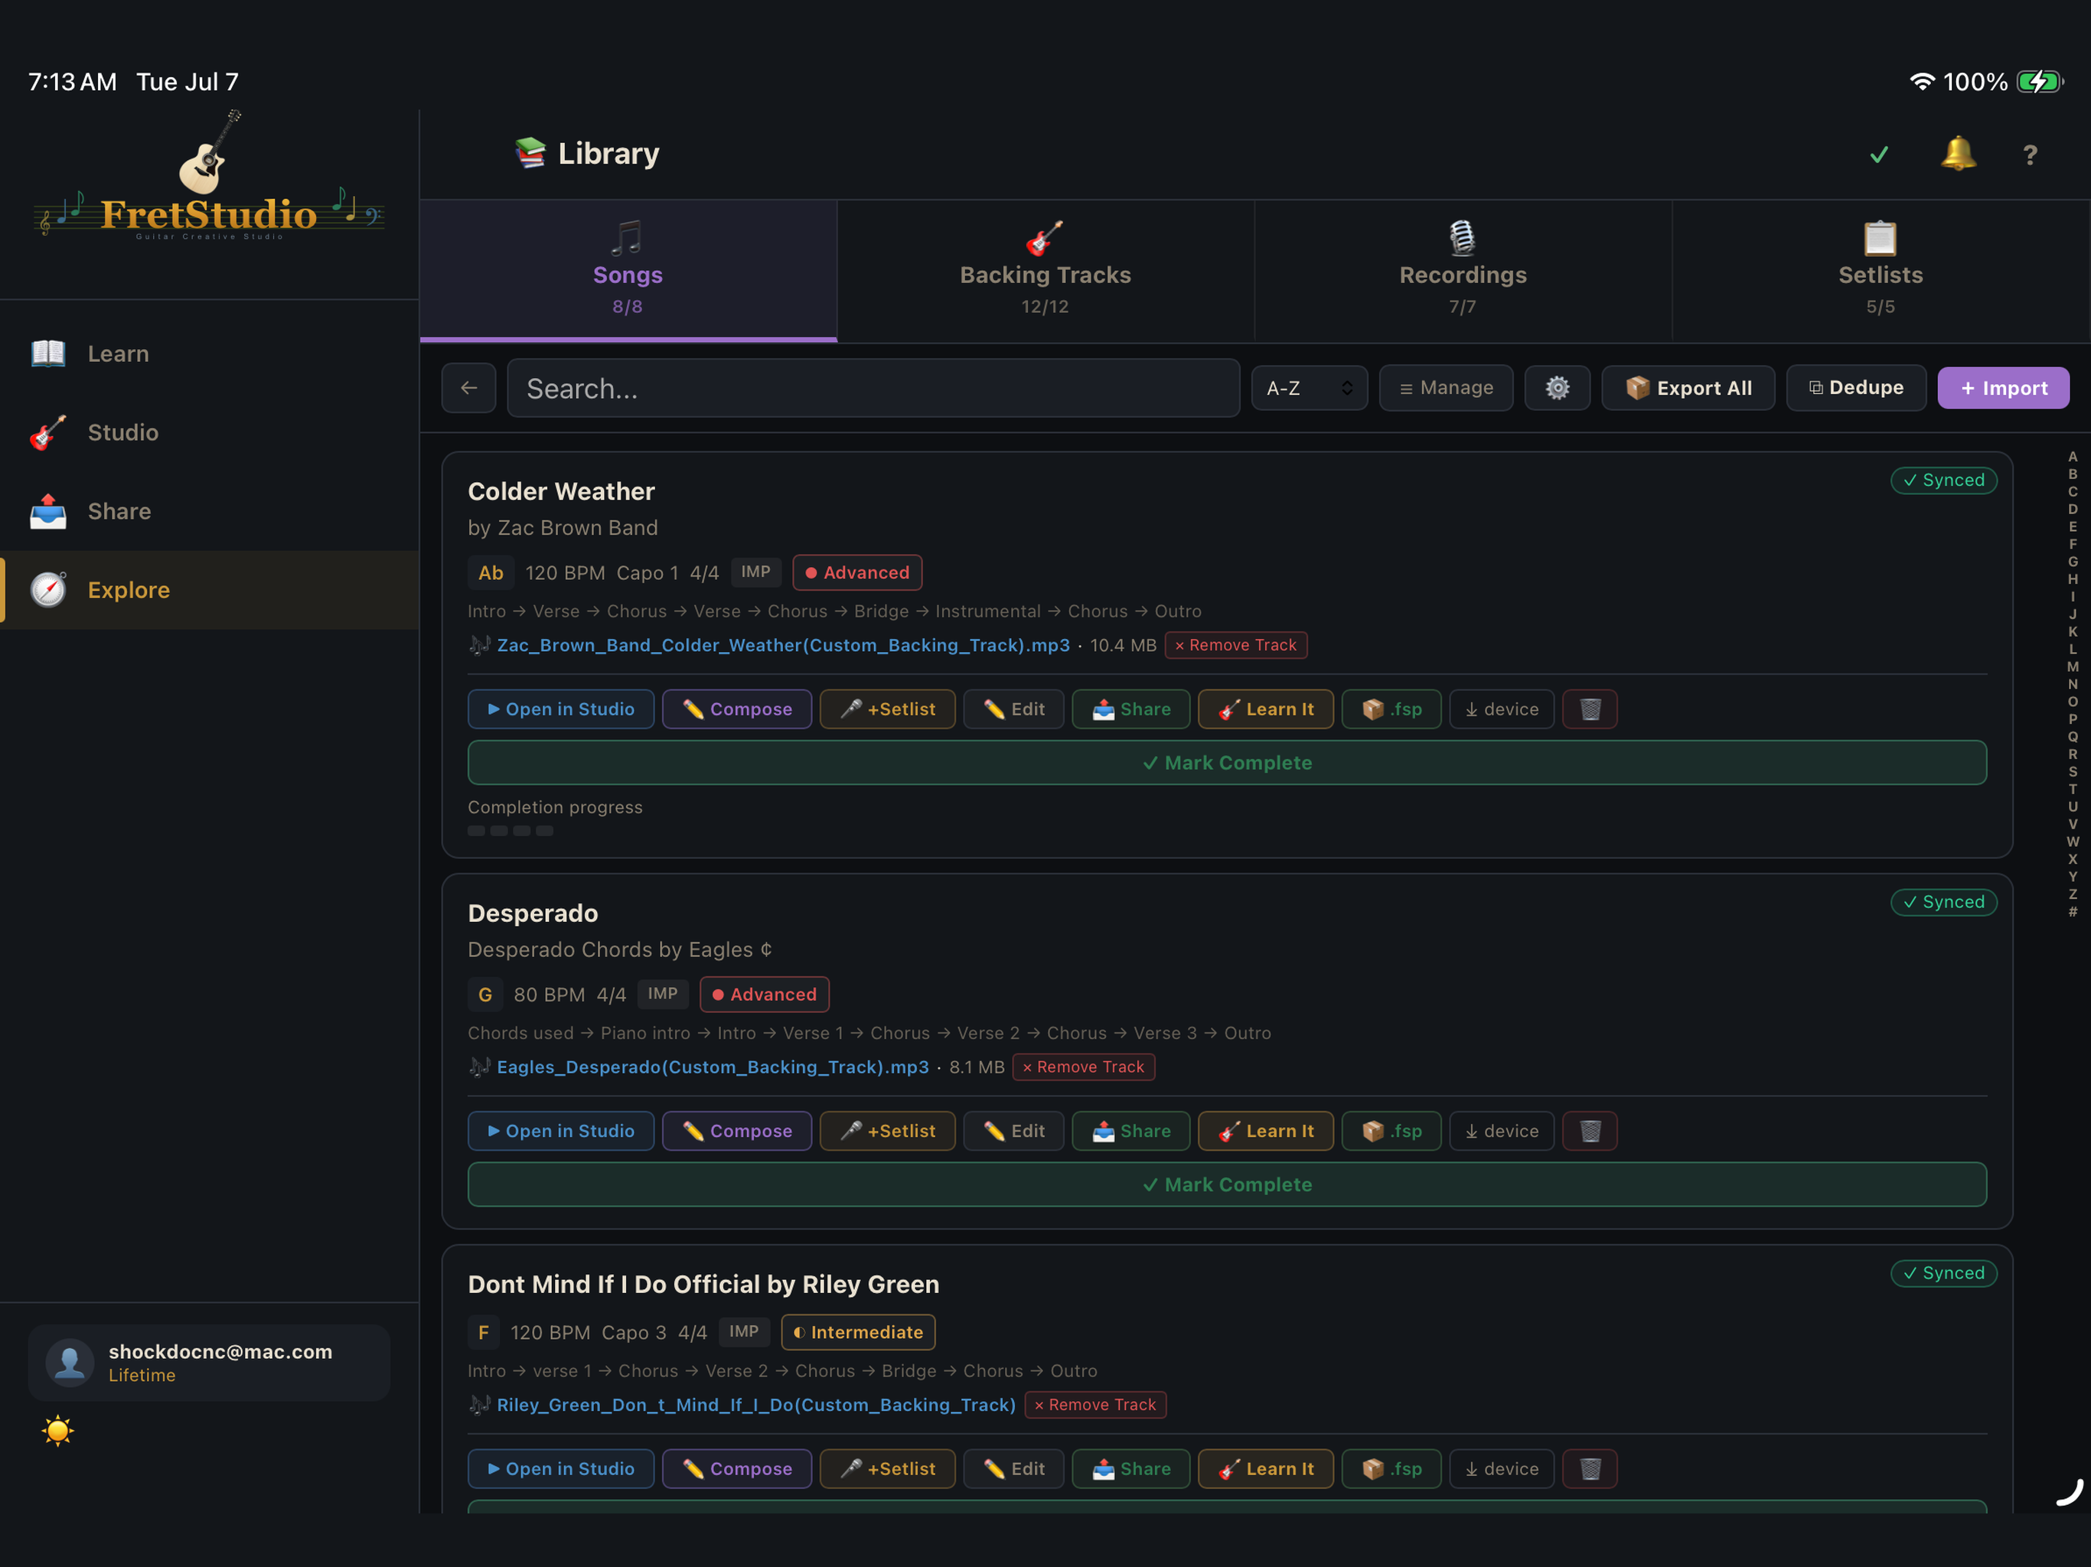Click the back arrow beside search

pyautogui.click(x=469, y=387)
